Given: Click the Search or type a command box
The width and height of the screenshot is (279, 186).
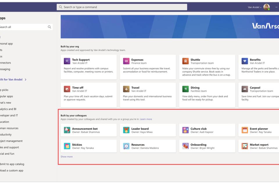Looking at the screenshot, I should (x=122, y=7).
